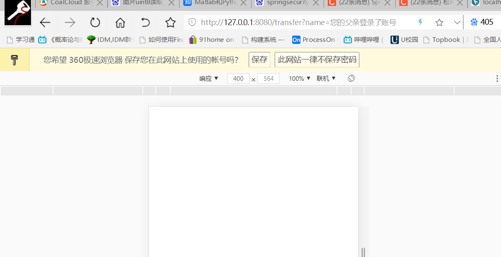Close the CoalCloud tab
Screen dimensions: 501x257
(100, 3)
